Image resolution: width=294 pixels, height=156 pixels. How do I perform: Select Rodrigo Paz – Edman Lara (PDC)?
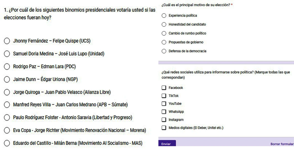[7, 66]
